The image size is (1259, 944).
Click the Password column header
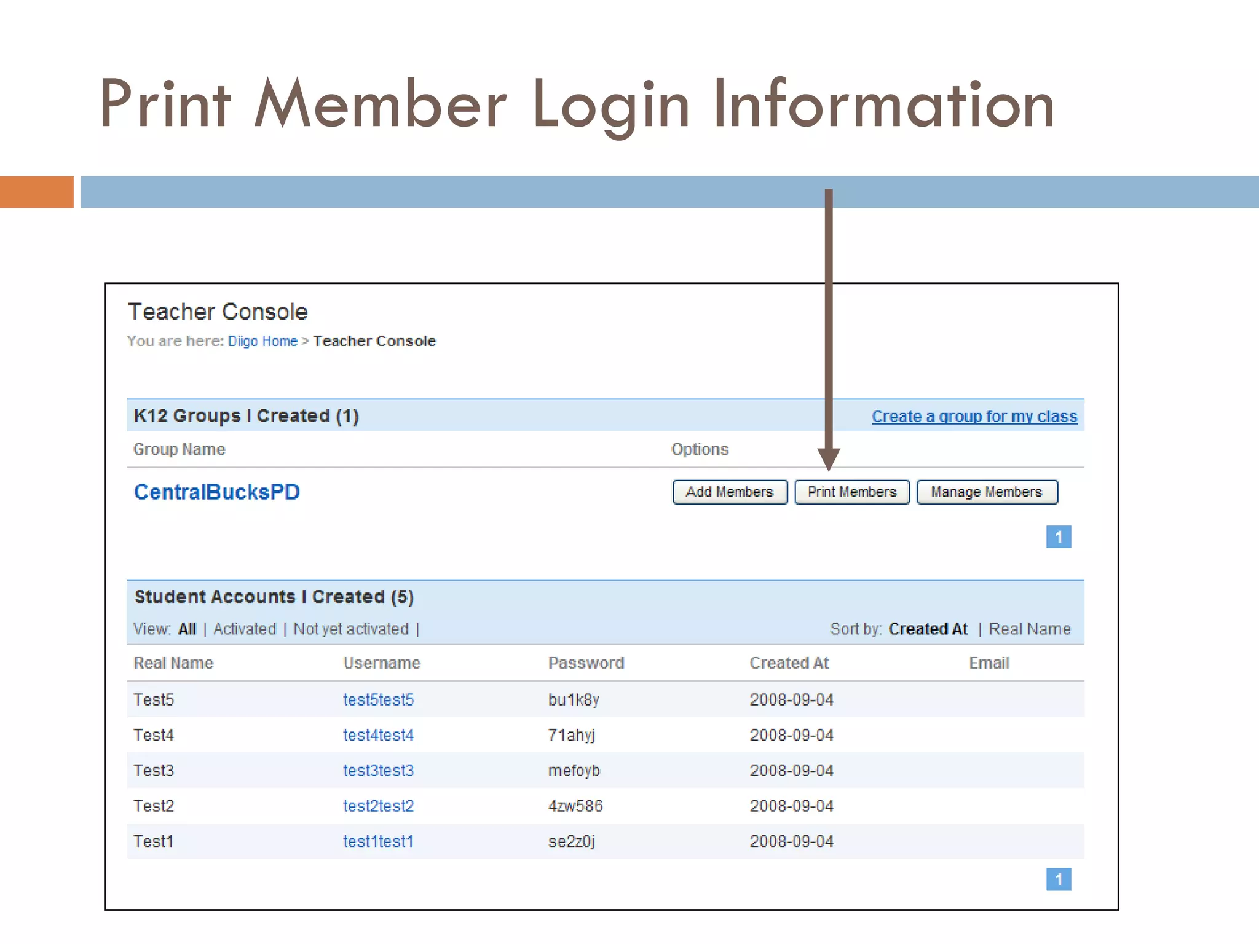[x=586, y=663]
